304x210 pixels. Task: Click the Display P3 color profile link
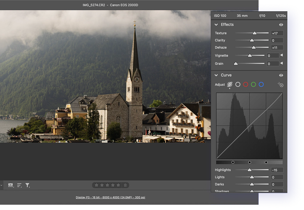coord(110,197)
